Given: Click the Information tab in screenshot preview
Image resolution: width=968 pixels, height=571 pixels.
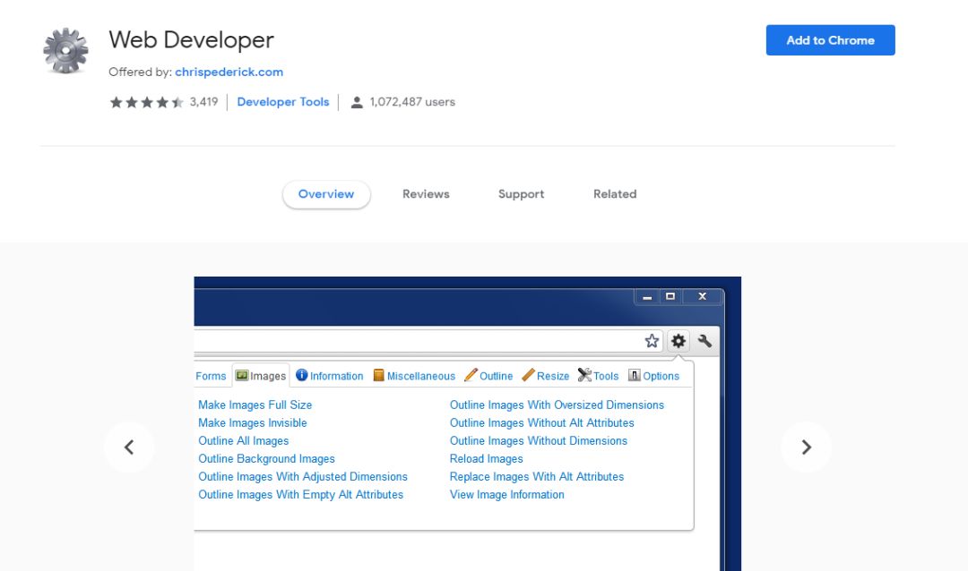Looking at the screenshot, I should point(330,376).
